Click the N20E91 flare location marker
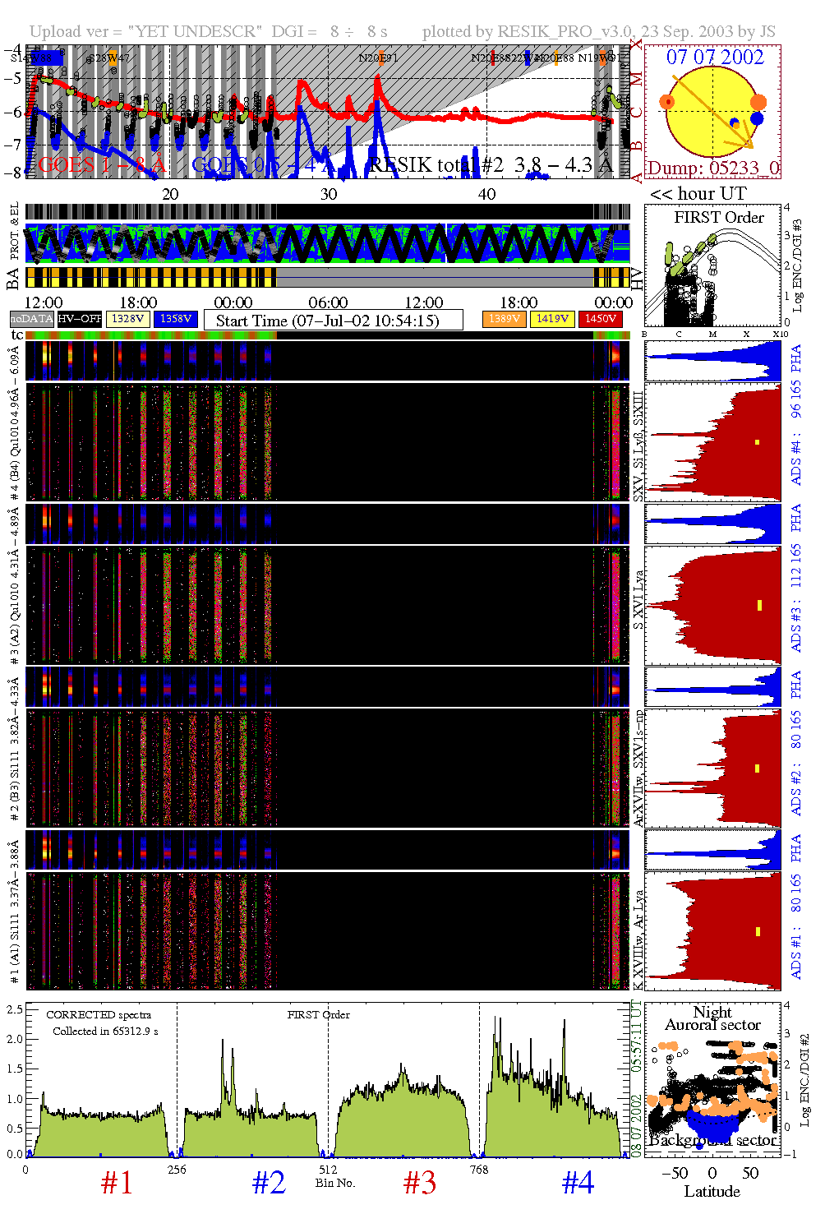The image size is (825, 1214). coord(378,58)
